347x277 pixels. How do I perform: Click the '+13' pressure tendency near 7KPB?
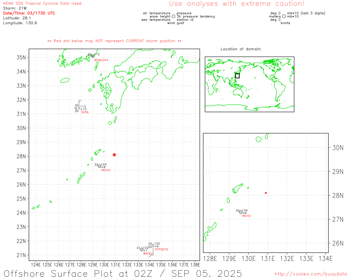tap(83, 110)
